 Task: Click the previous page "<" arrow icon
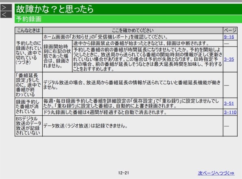[6, 15]
